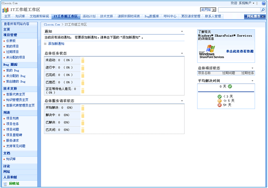Expand the 网站操作 site actions menu
The image size is (268, 188).
click(255, 17)
